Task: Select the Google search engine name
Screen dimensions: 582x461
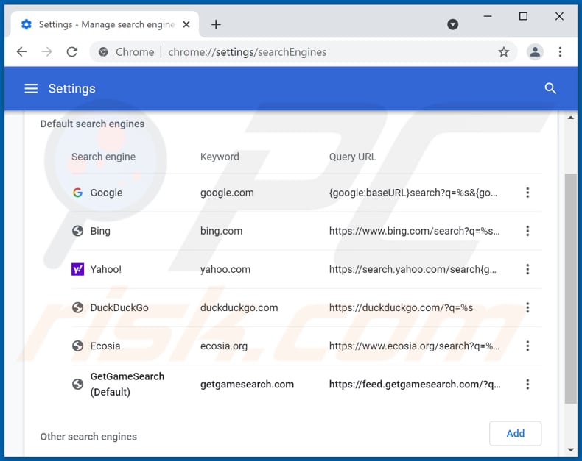Action: (x=106, y=193)
